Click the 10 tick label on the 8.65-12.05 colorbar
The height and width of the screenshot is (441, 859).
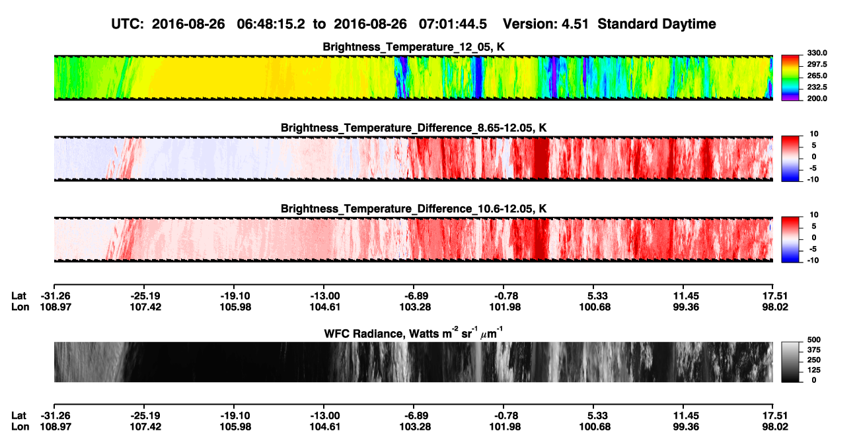814,134
